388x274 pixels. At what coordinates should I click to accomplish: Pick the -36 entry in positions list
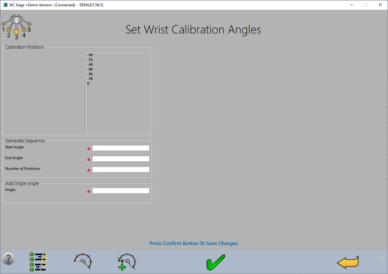click(90, 74)
